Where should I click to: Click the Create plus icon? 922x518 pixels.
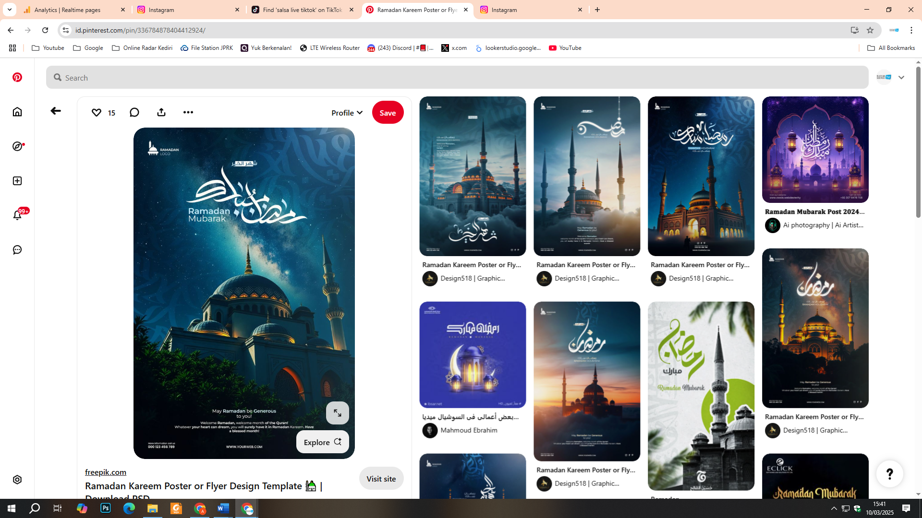pyautogui.click(x=17, y=181)
